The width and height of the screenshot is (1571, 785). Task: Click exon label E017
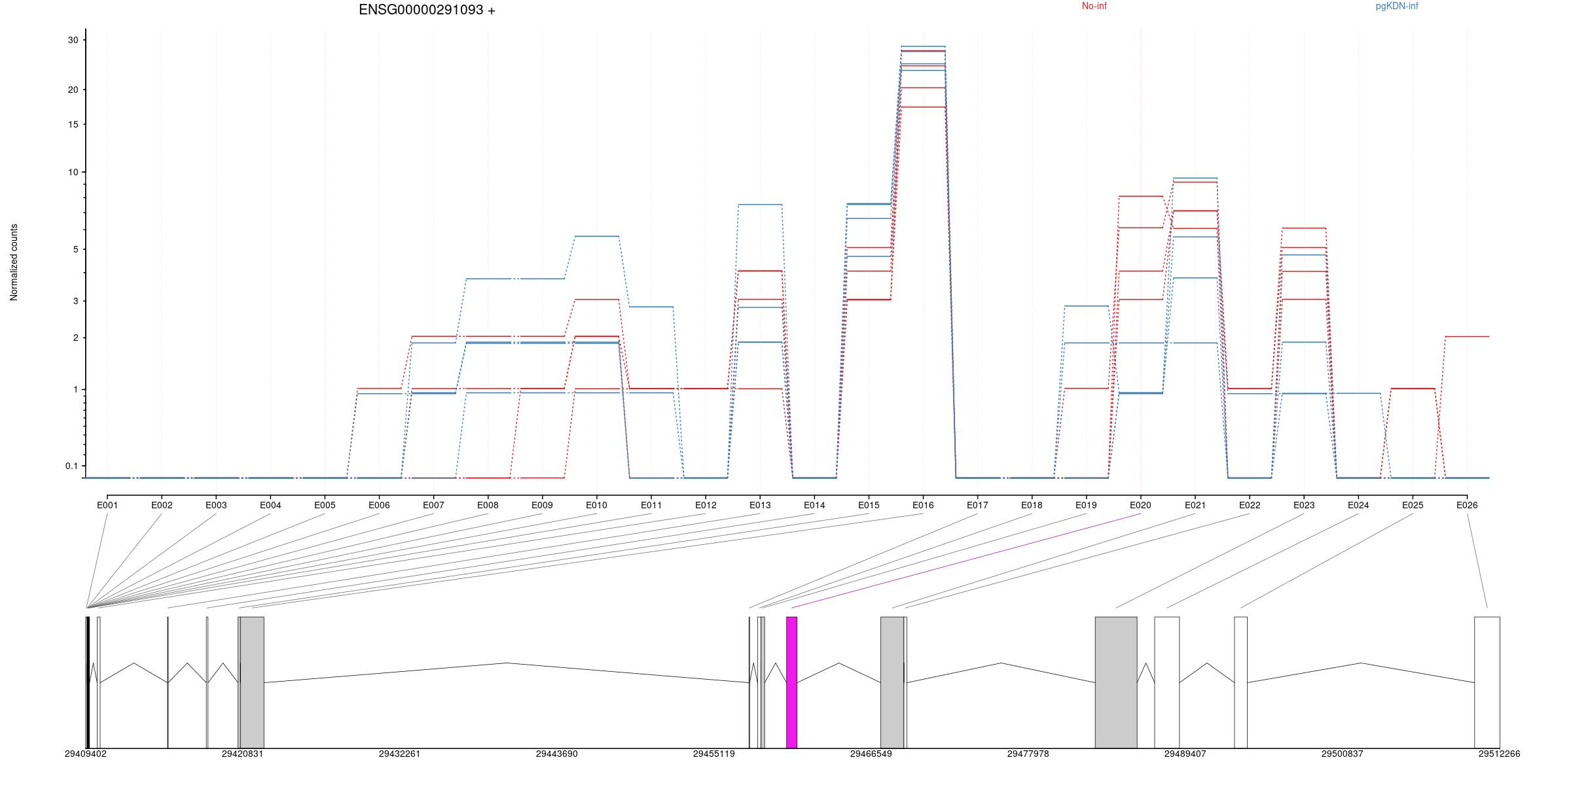977,505
